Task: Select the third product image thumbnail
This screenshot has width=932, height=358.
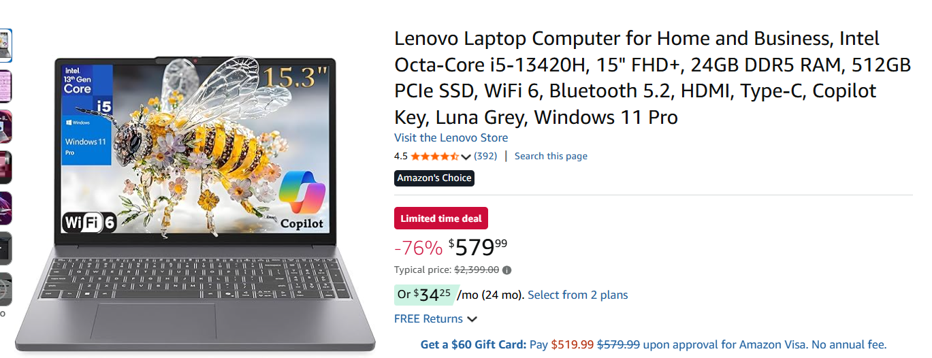Action: (x=5, y=127)
